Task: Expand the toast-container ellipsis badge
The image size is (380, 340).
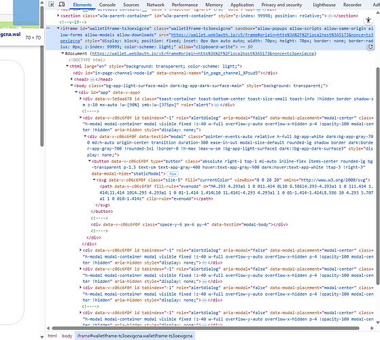Action: (217, 105)
